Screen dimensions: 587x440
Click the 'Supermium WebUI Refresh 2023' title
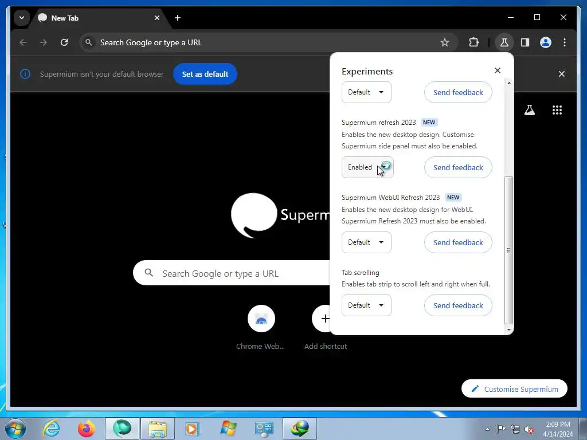390,197
